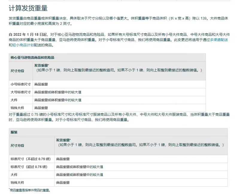Screen dimensions: 238x194
Task: Click the value cell beside 标准尺寸（超过 0.75 磅）
Action: 141,167
